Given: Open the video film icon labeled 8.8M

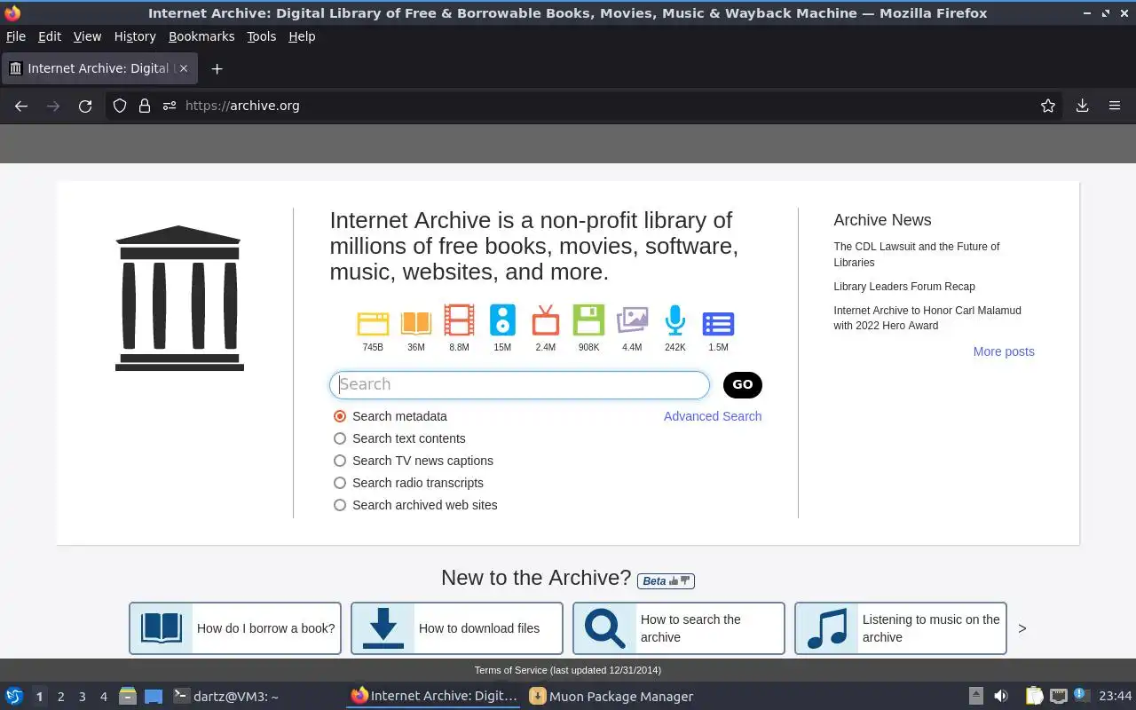Looking at the screenshot, I should coord(459,321).
